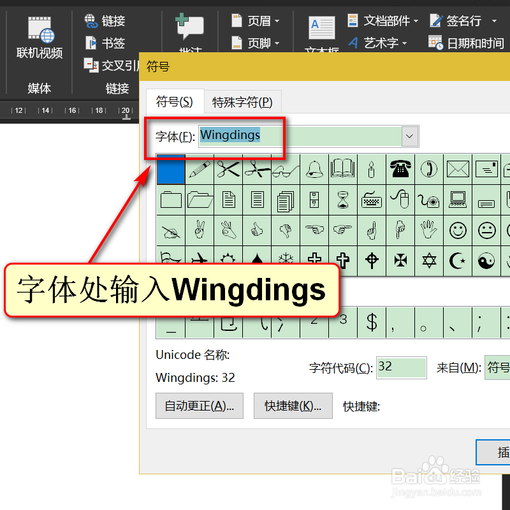Click the font name field showing Wingdings
The width and height of the screenshot is (510, 510).
tap(300, 136)
